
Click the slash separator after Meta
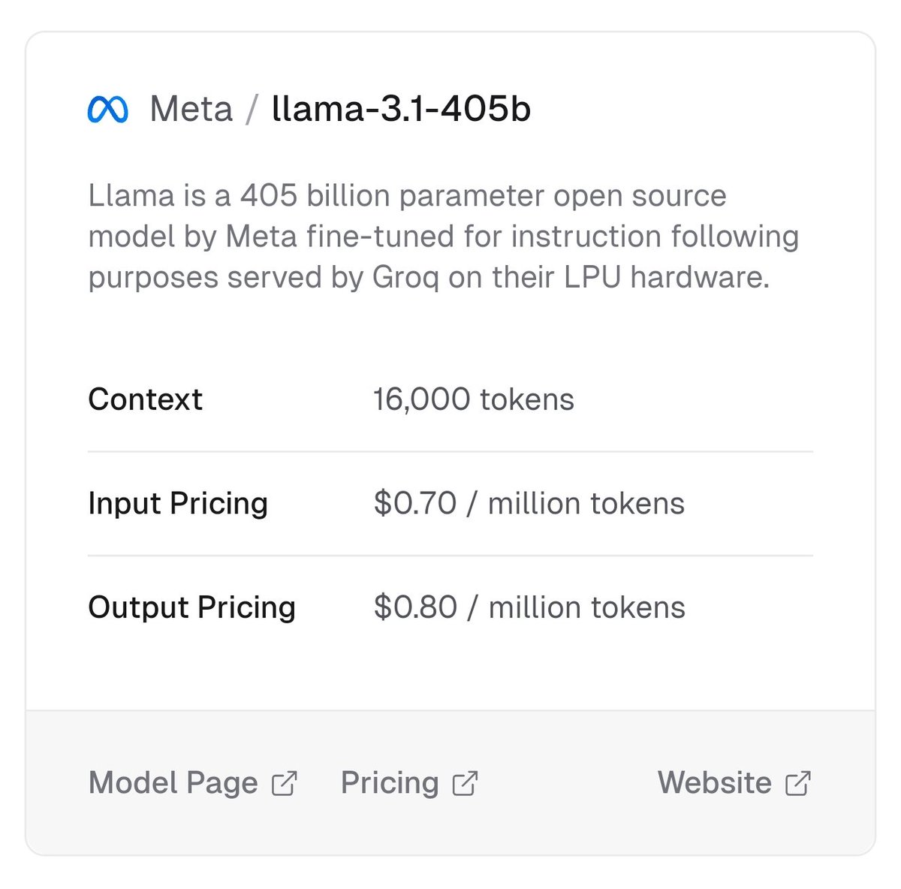point(252,110)
